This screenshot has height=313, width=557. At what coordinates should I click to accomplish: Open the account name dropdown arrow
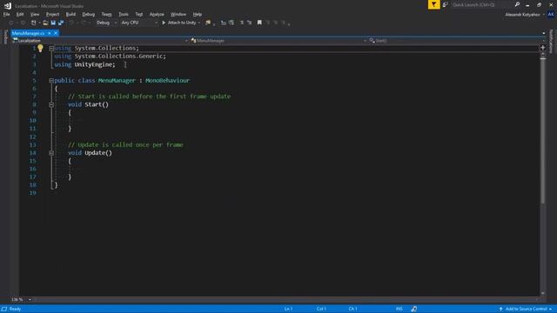[543, 15]
